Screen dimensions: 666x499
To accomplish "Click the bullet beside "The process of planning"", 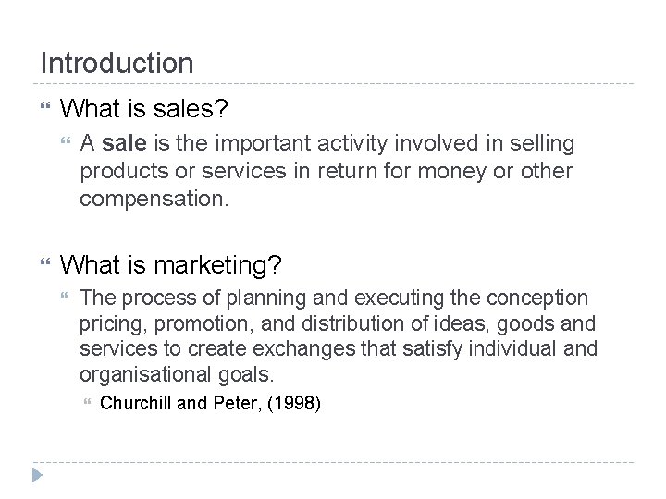I will tap(63, 298).
